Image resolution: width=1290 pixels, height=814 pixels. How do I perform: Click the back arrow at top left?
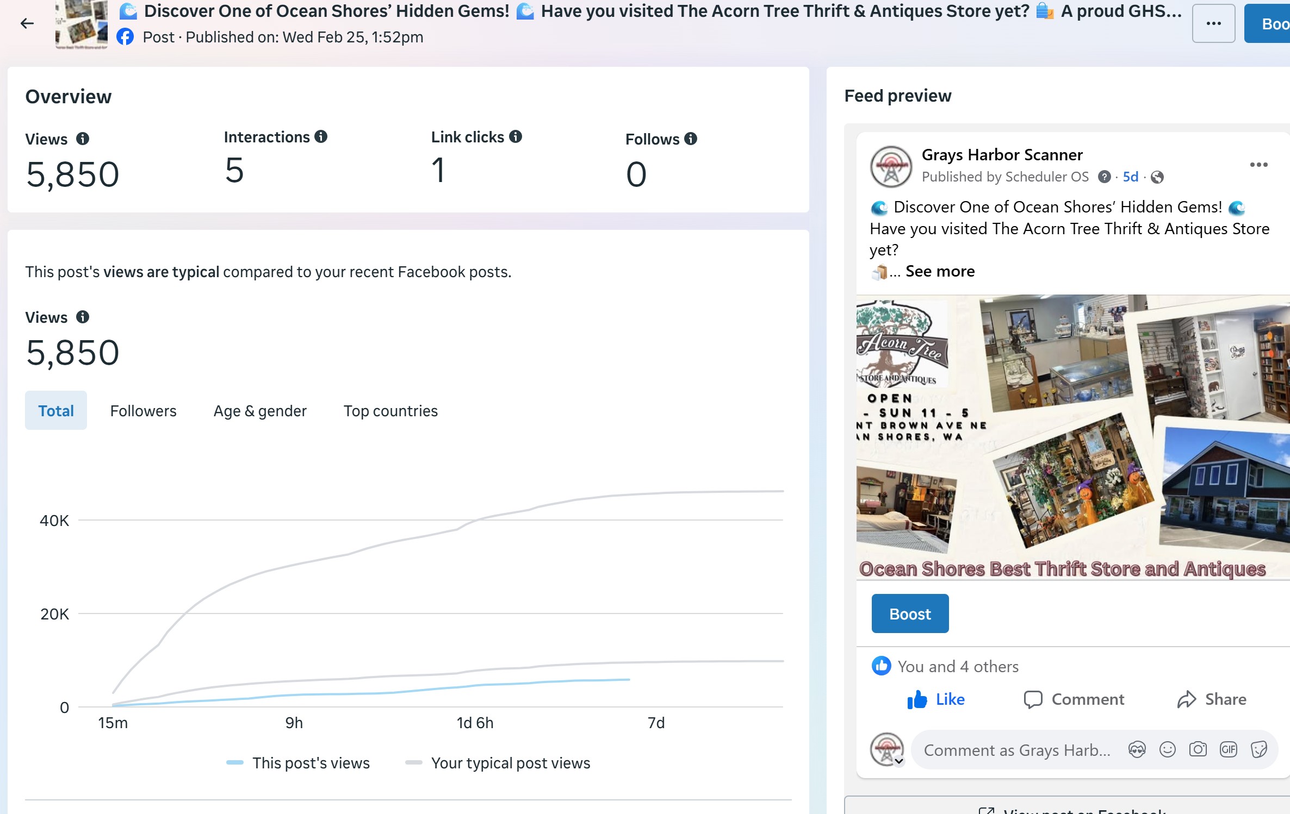click(x=27, y=23)
